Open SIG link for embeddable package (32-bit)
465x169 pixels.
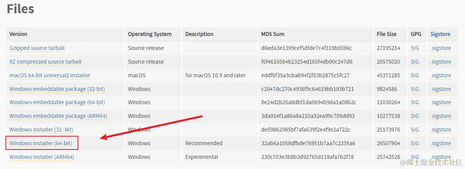[415, 89]
